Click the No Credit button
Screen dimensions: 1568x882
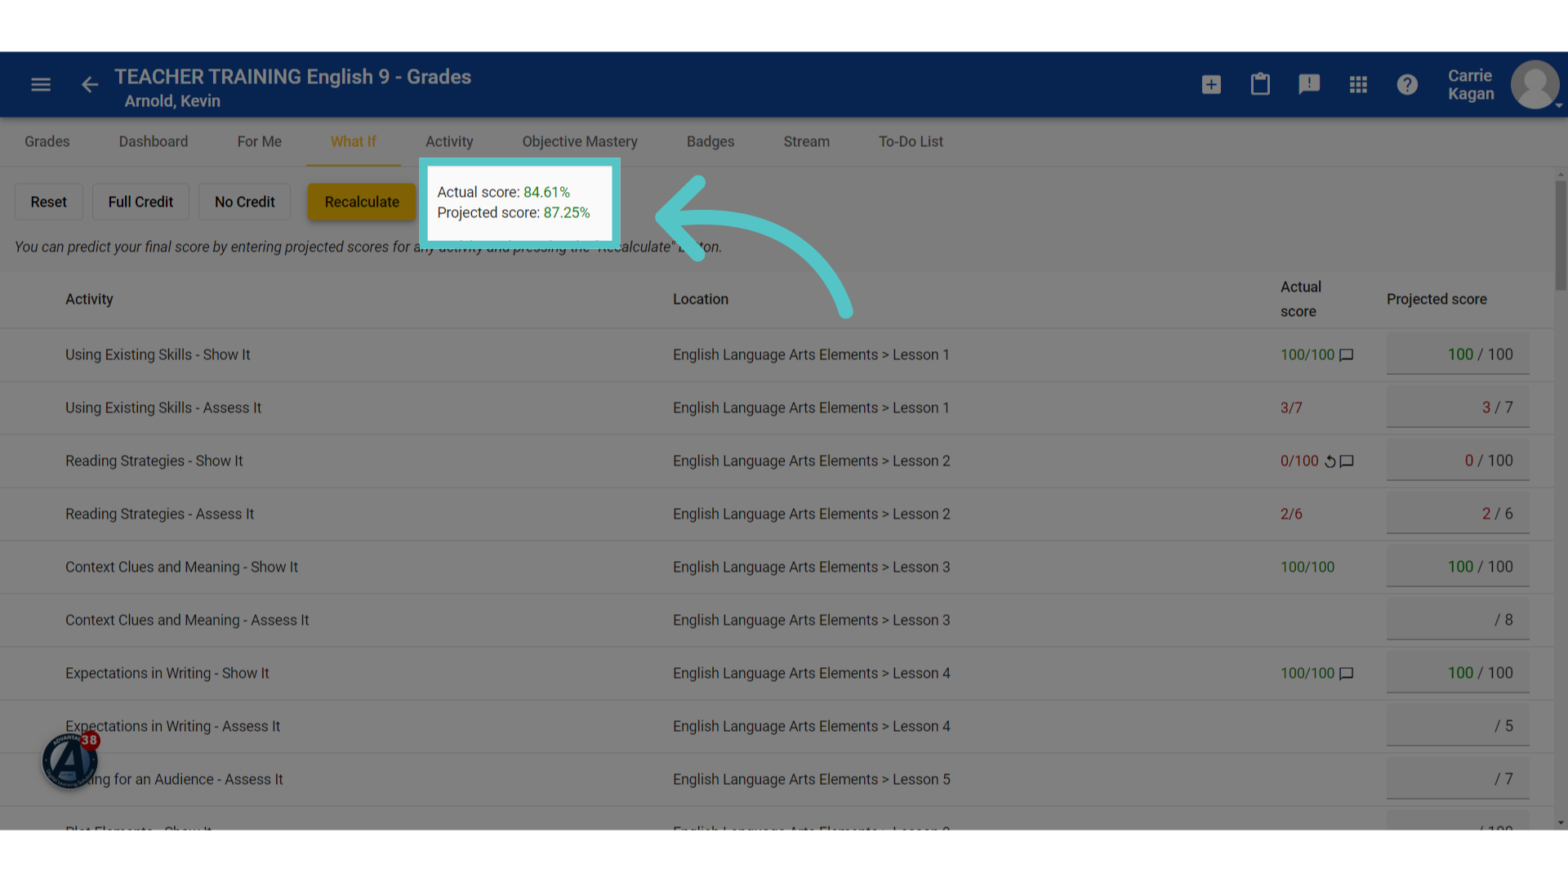point(244,202)
